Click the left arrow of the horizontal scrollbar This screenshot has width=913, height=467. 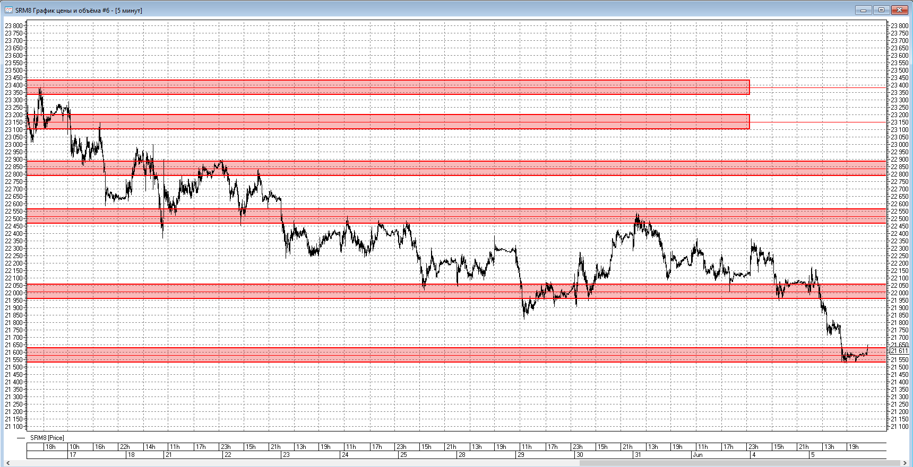pos(7,463)
